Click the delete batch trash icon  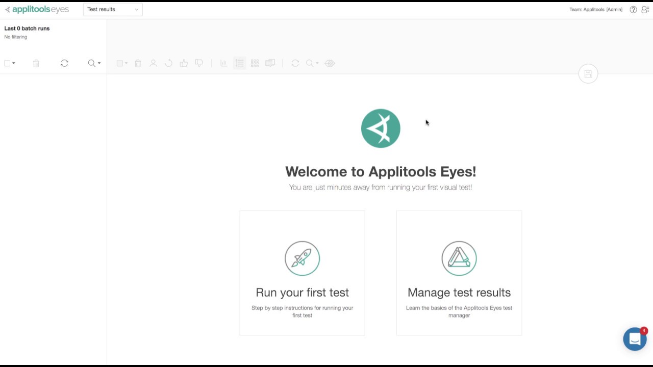[36, 63]
